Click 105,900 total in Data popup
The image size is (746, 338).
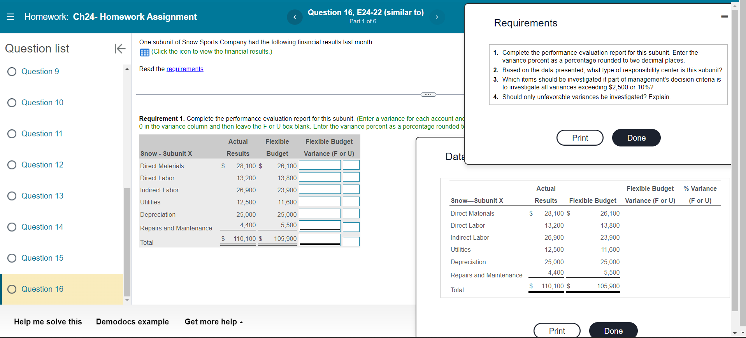tap(608, 286)
